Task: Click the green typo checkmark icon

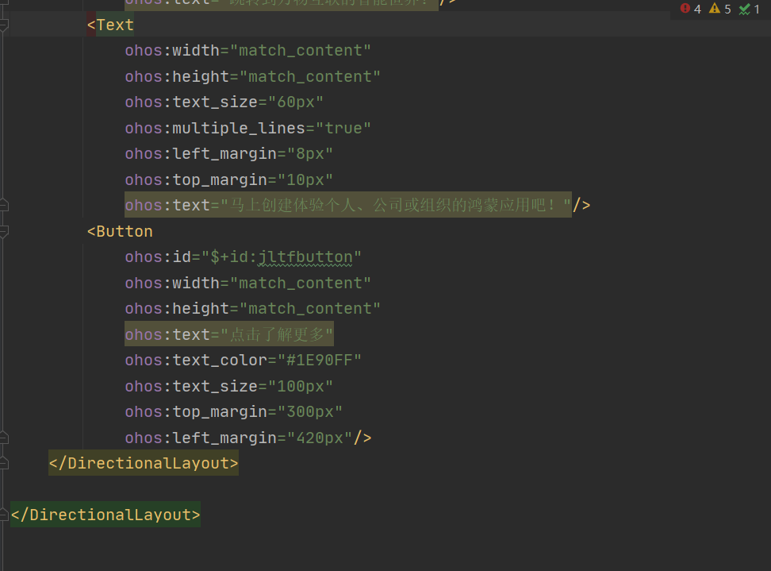Action: point(744,9)
